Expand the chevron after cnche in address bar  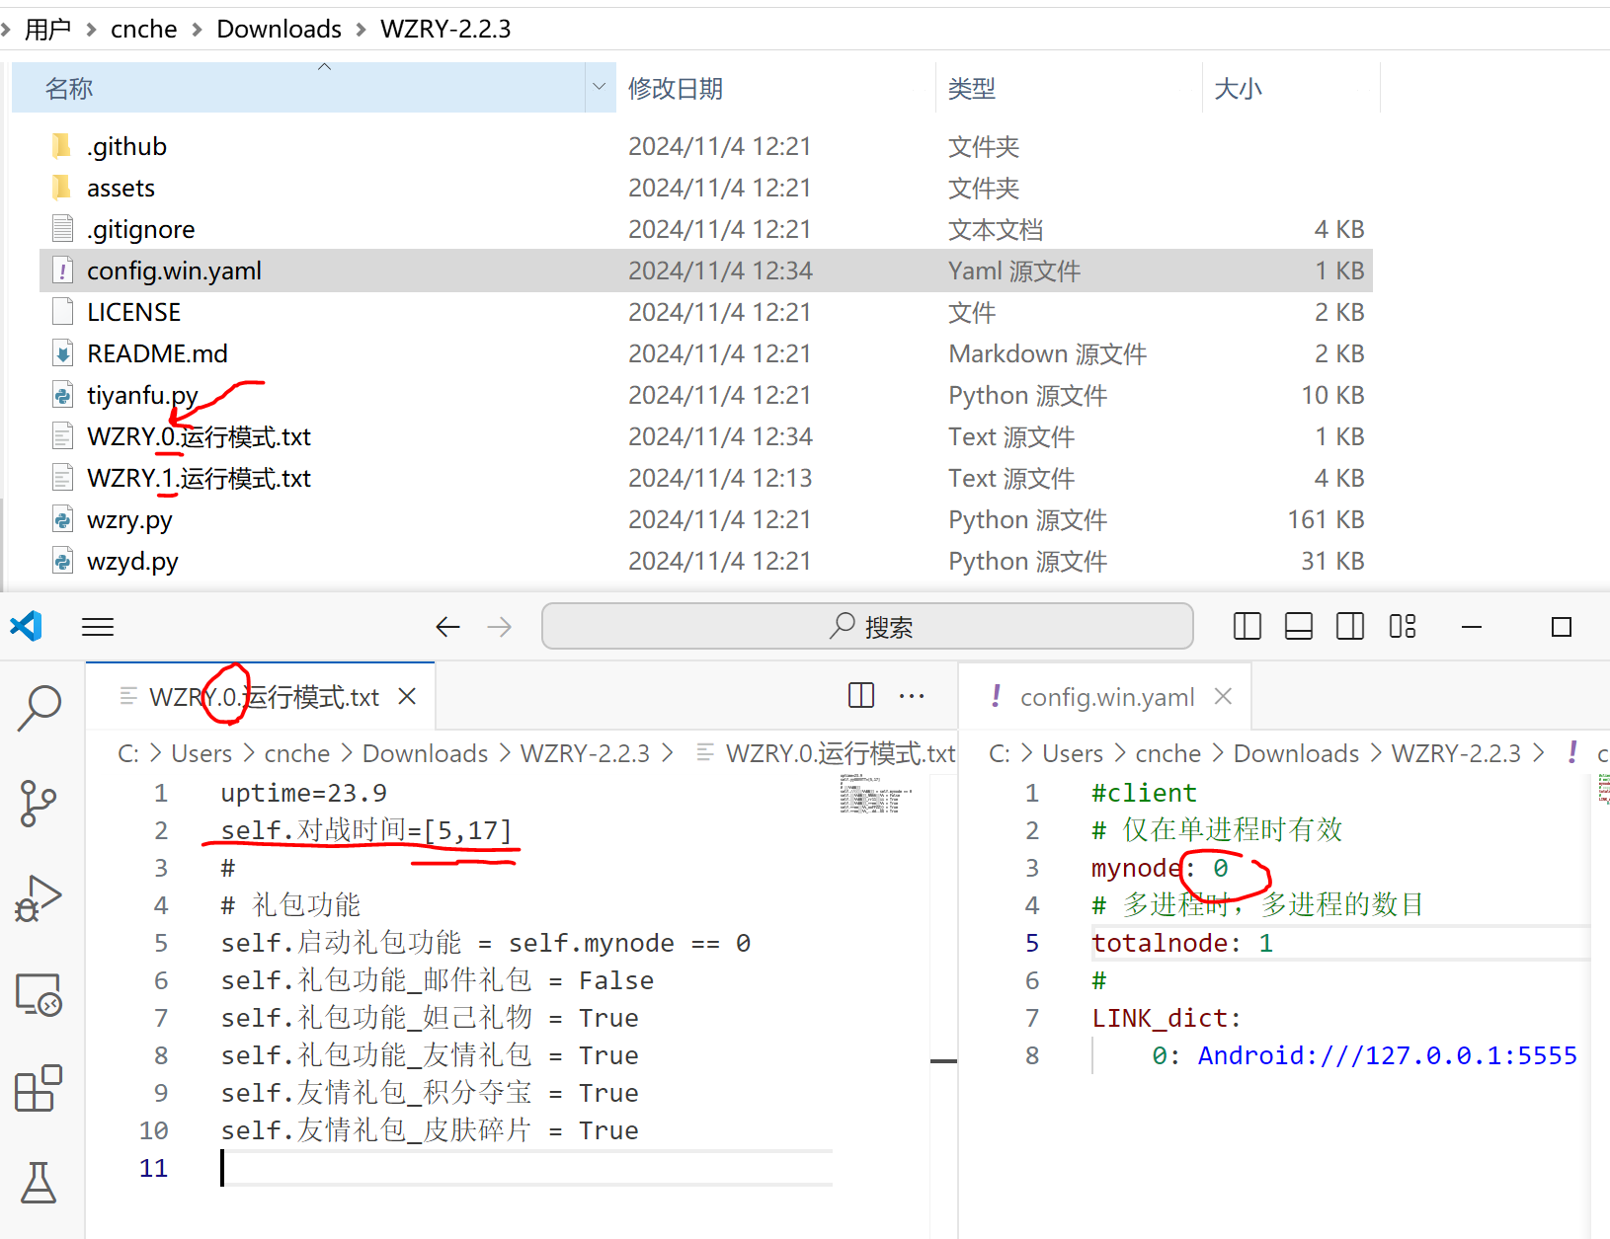(197, 30)
